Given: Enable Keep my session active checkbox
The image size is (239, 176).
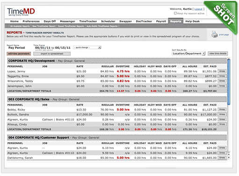Looking at the screenshot, I should (x=175, y=13).
